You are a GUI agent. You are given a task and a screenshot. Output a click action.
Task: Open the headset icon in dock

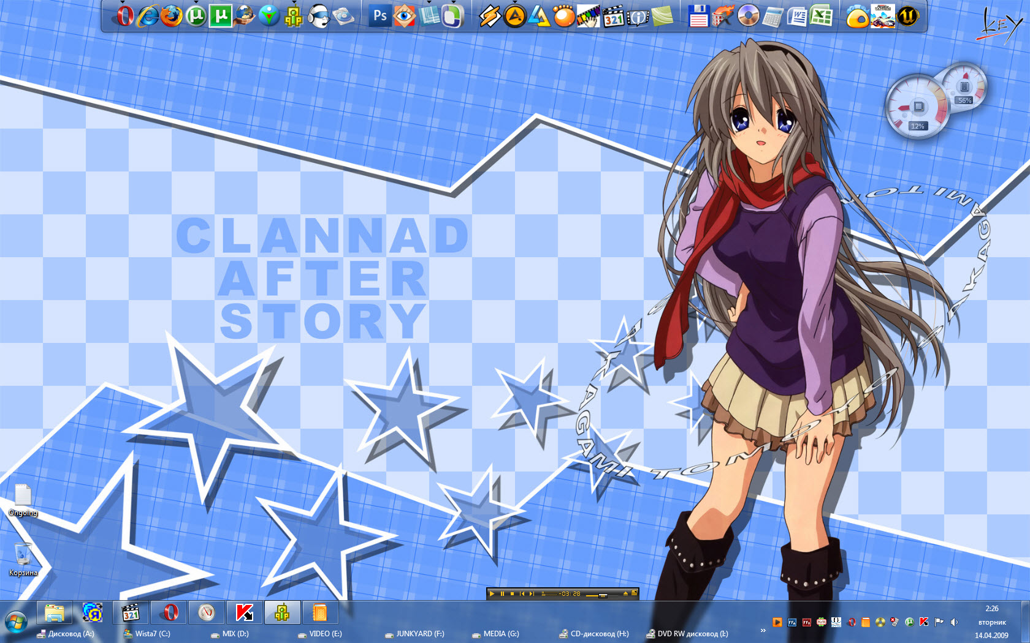(x=318, y=16)
